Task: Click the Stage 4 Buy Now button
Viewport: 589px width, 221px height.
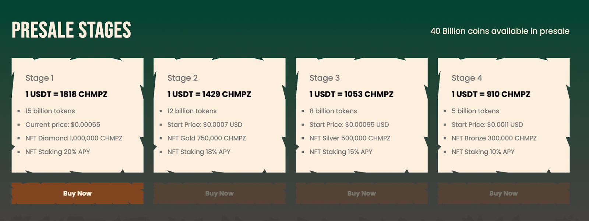Action: click(x=504, y=193)
